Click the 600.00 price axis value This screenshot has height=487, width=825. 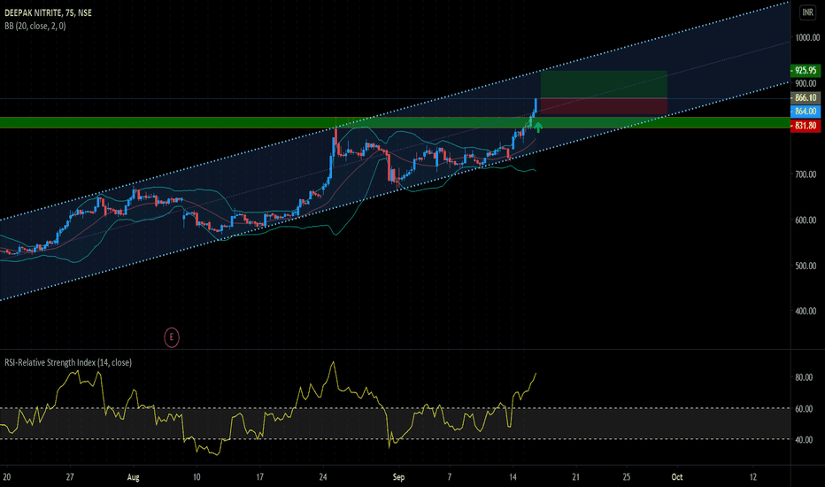pos(806,220)
